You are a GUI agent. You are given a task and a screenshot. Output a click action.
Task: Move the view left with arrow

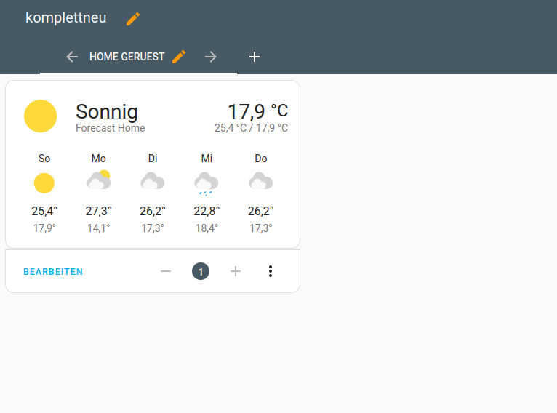(72, 57)
